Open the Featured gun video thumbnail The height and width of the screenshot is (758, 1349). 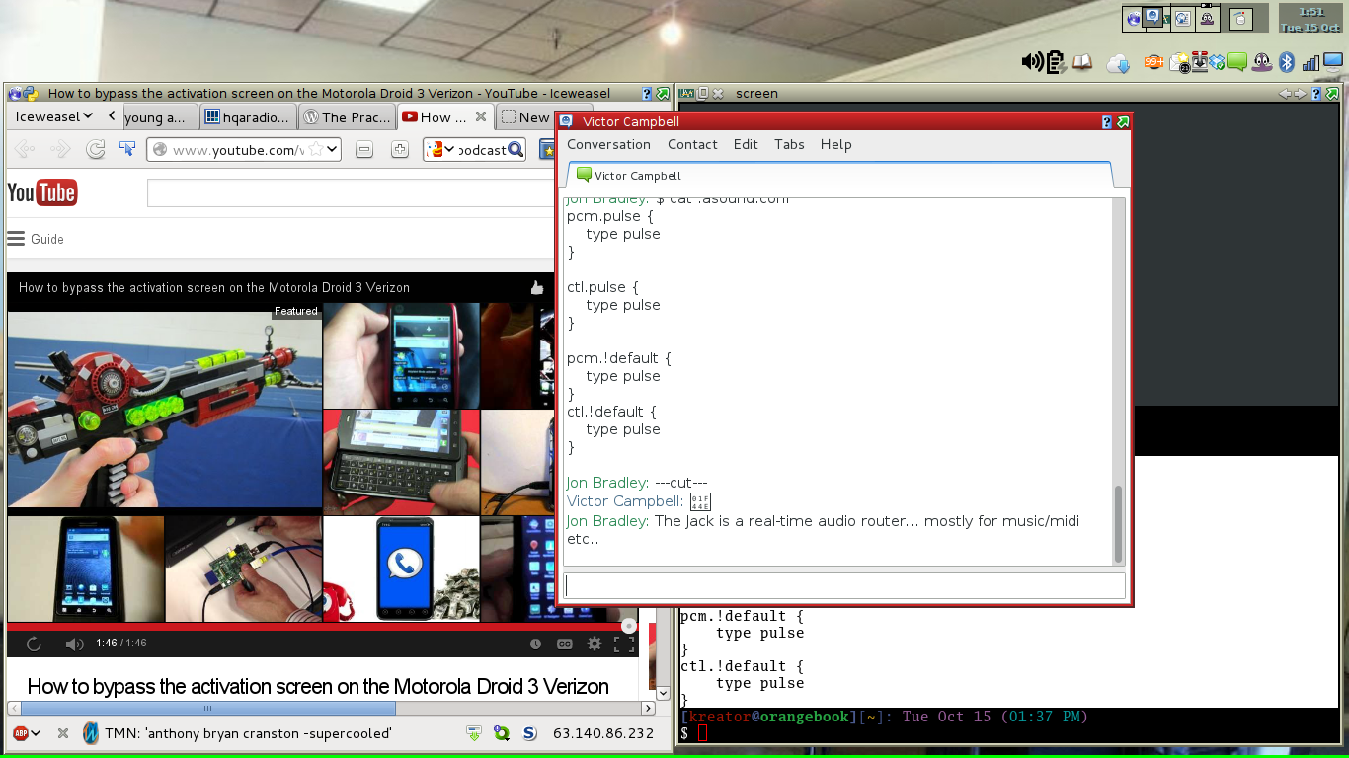pyautogui.click(x=165, y=410)
